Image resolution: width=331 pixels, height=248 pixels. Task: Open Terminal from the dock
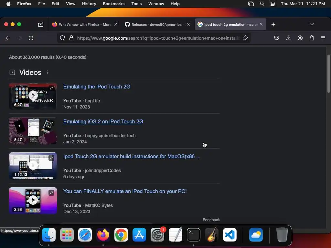point(194,235)
